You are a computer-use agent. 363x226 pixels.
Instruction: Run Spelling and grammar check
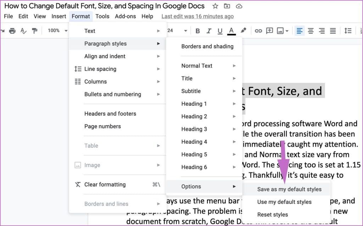[x=23, y=31]
